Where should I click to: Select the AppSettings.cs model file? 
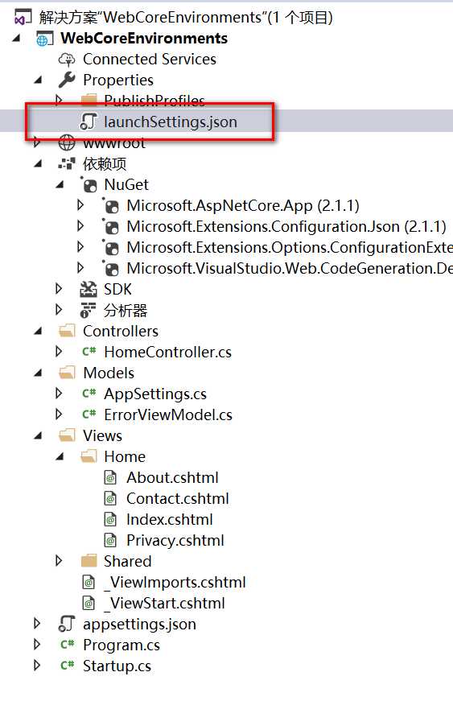(155, 394)
